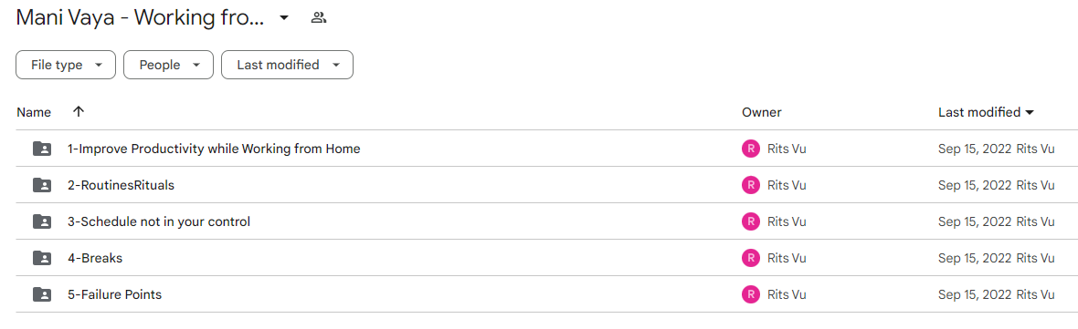Screen dimensions: 1078x329
Task: Open the Last modified filter dropdown
Action: [288, 65]
